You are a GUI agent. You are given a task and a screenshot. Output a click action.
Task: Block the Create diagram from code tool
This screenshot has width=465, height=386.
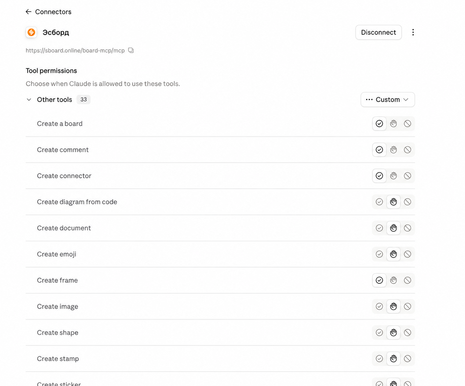point(408,202)
